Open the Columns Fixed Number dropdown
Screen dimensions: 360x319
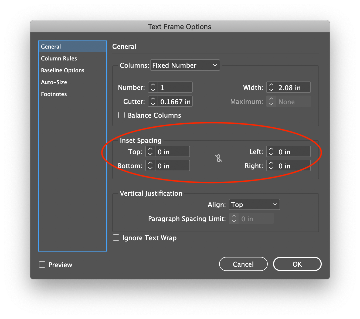[185, 65]
